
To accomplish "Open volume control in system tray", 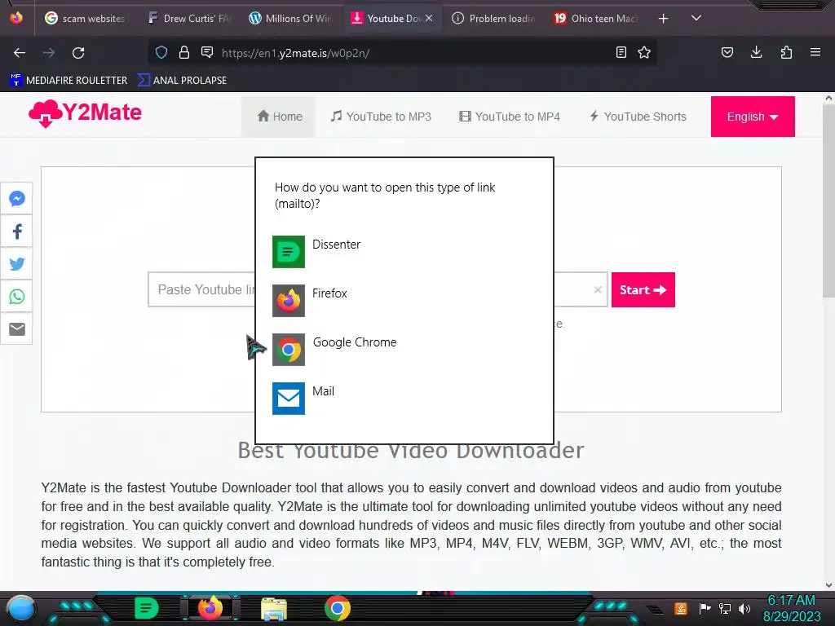I will 744,608.
